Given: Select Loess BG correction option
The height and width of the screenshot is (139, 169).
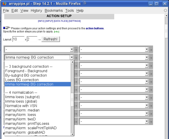Looking at the screenshot, I should pyautogui.click(x=22, y=80).
